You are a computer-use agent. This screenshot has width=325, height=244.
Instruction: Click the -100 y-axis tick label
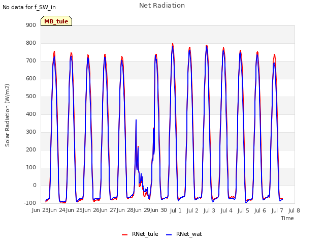coord(30,203)
